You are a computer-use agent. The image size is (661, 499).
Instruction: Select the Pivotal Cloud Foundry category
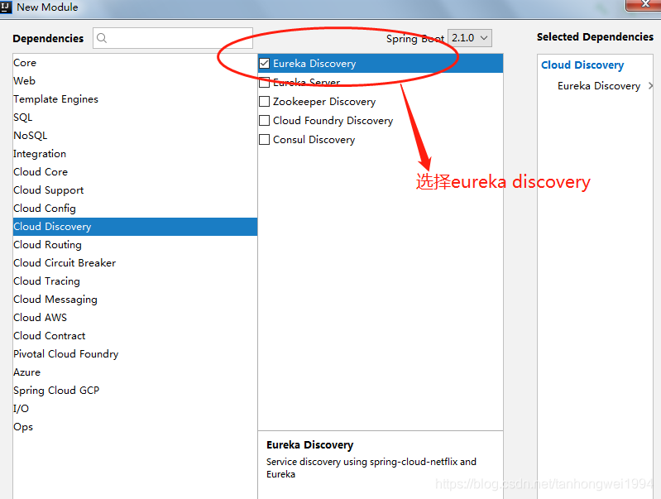135,353
